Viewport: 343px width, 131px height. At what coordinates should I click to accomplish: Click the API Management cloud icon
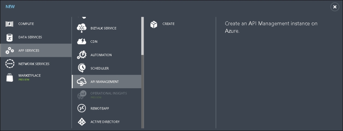click(82, 82)
